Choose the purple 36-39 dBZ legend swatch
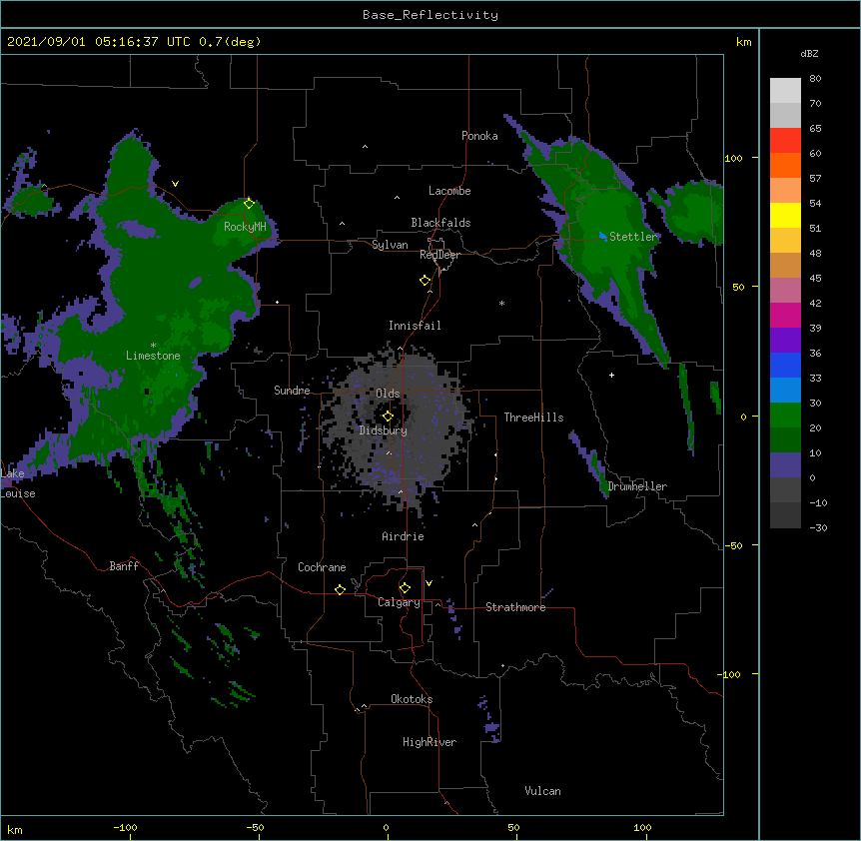The image size is (861, 841). coord(785,341)
